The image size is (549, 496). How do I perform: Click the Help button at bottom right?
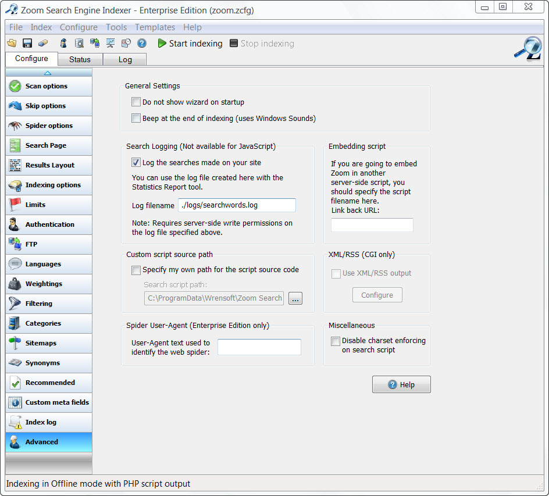coord(401,384)
